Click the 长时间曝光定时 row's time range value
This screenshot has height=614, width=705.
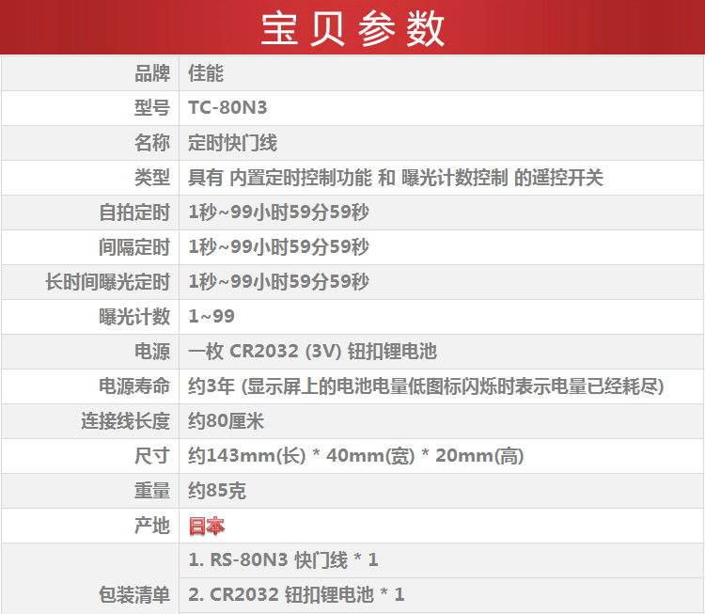coord(279,282)
